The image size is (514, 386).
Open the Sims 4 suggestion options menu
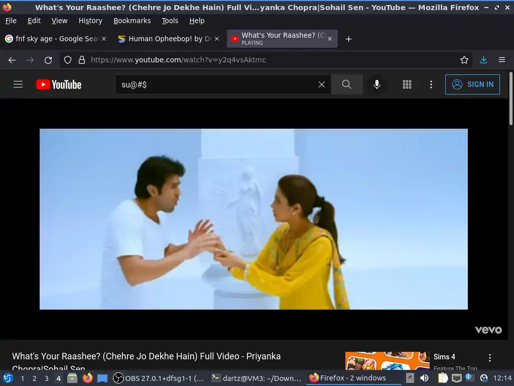coord(490,358)
